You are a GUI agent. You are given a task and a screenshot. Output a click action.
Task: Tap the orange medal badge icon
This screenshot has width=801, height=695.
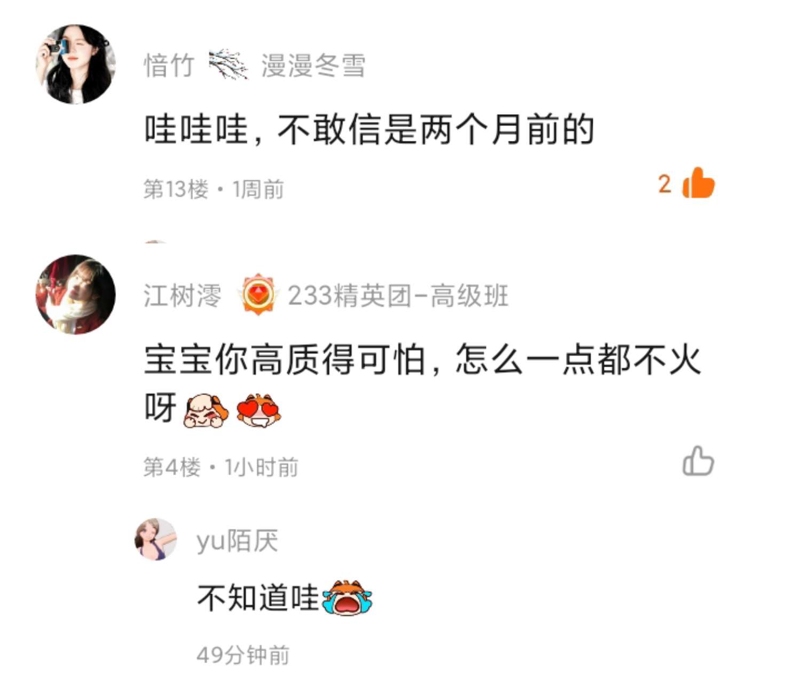coord(258,295)
